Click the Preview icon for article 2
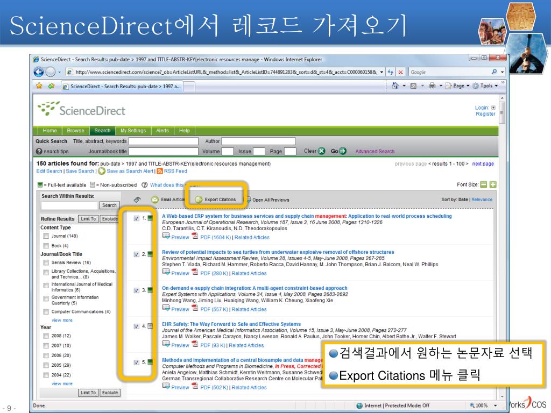The width and height of the screenshot is (551, 413). coord(166,272)
